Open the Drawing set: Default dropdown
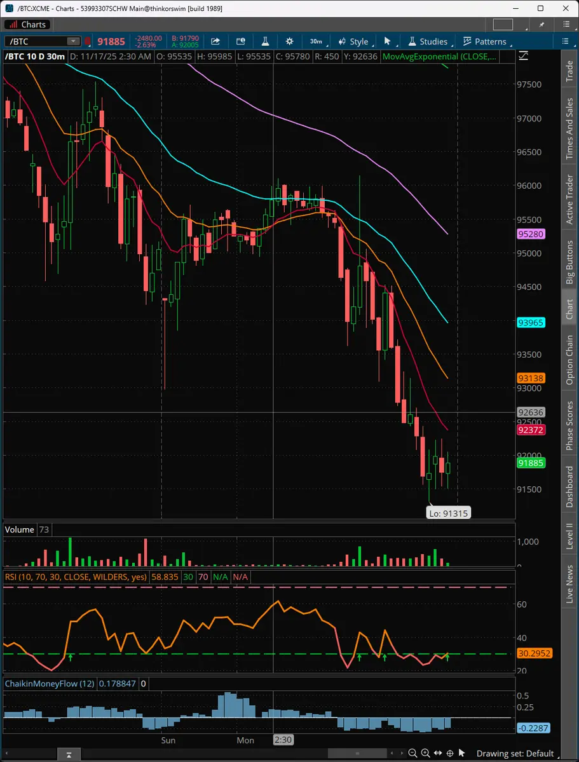The image size is (579, 762). (x=518, y=754)
